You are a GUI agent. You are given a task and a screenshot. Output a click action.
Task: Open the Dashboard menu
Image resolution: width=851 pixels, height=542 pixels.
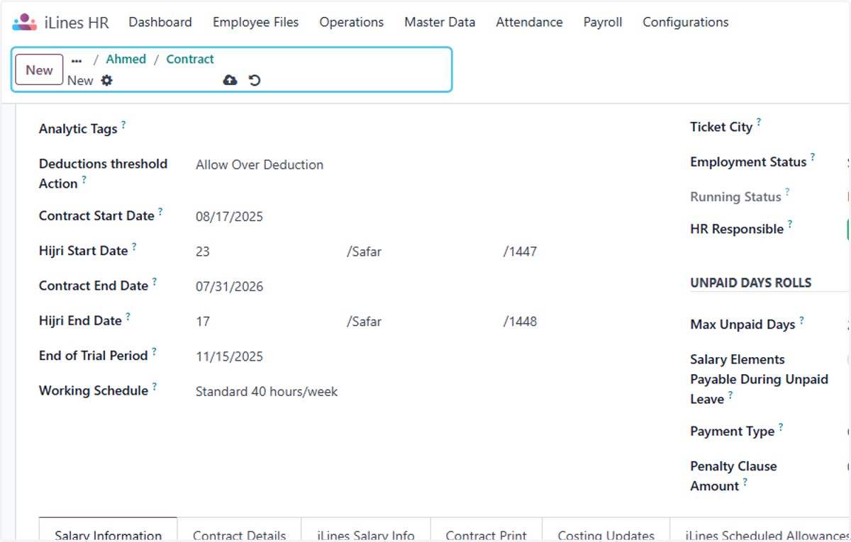coord(160,22)
